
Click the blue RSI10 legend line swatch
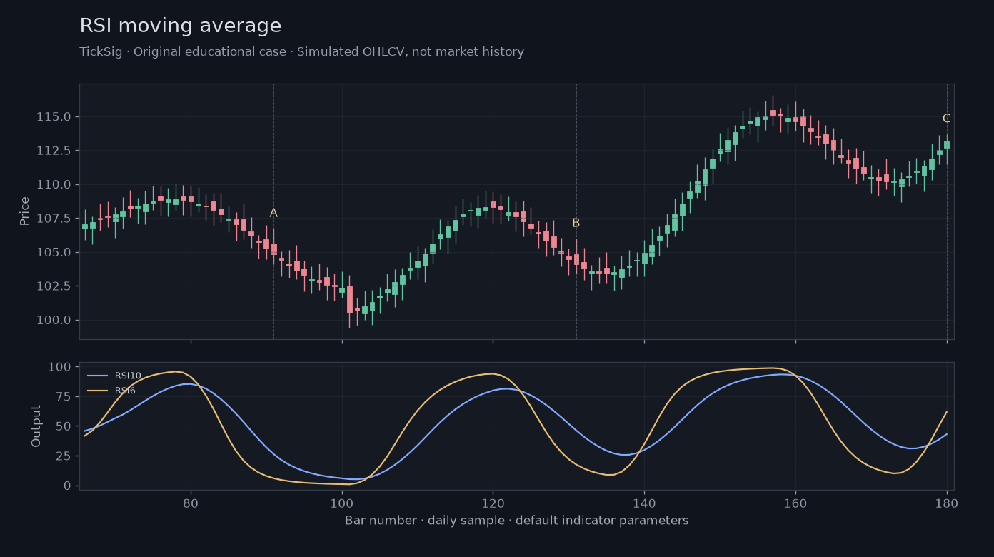click(x=97, y=376)
